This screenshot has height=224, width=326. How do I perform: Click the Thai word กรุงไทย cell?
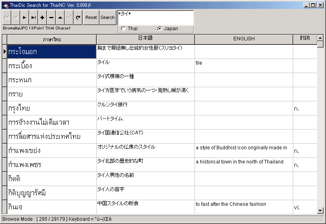coord(52,108)
